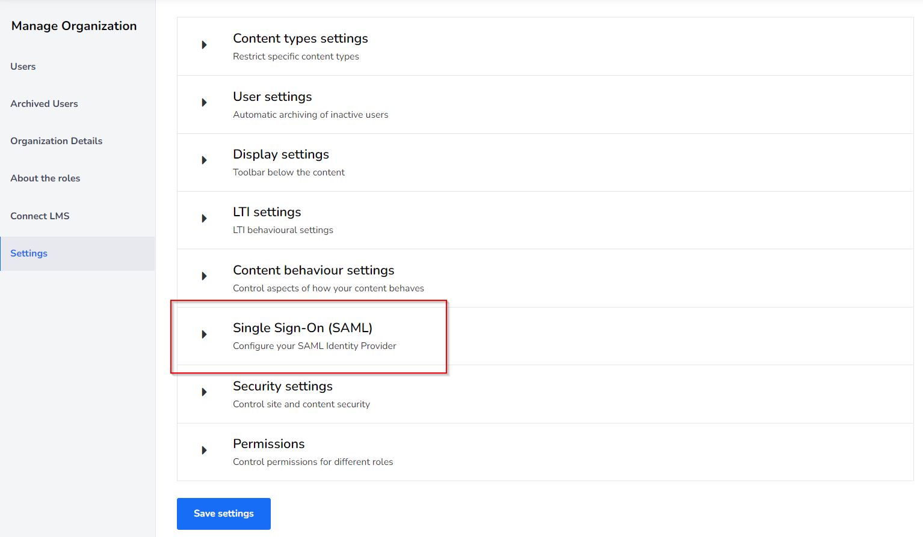Expand the Permissions section arrow
Image resolution: width=923 pixels, height=537 pixels.
coord(204,451)
